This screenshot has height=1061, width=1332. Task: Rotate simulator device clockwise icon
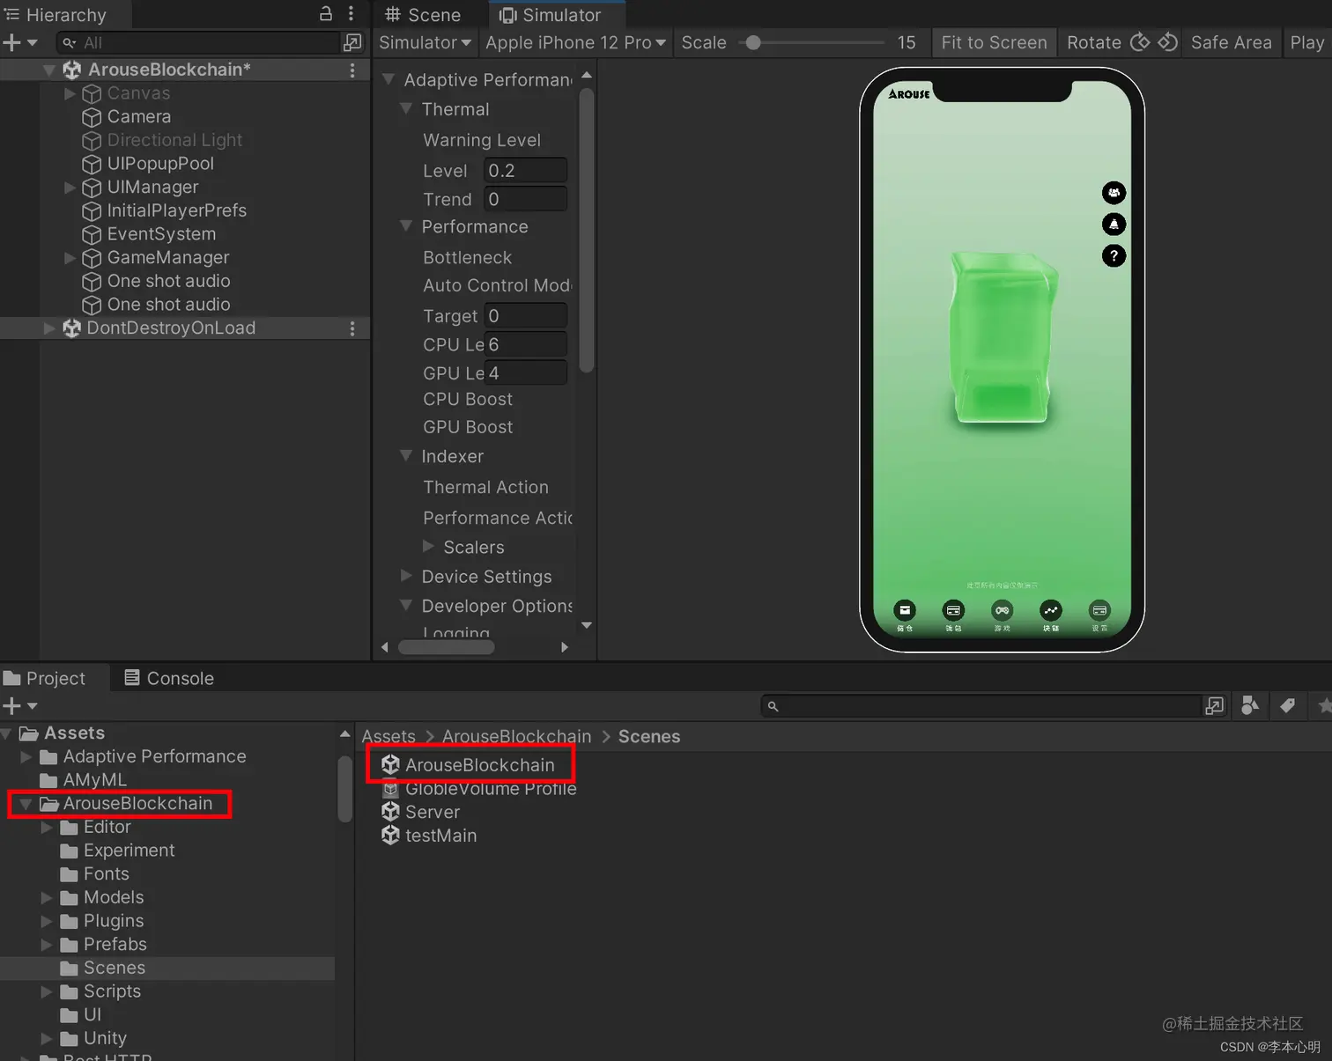point(1140,42)
